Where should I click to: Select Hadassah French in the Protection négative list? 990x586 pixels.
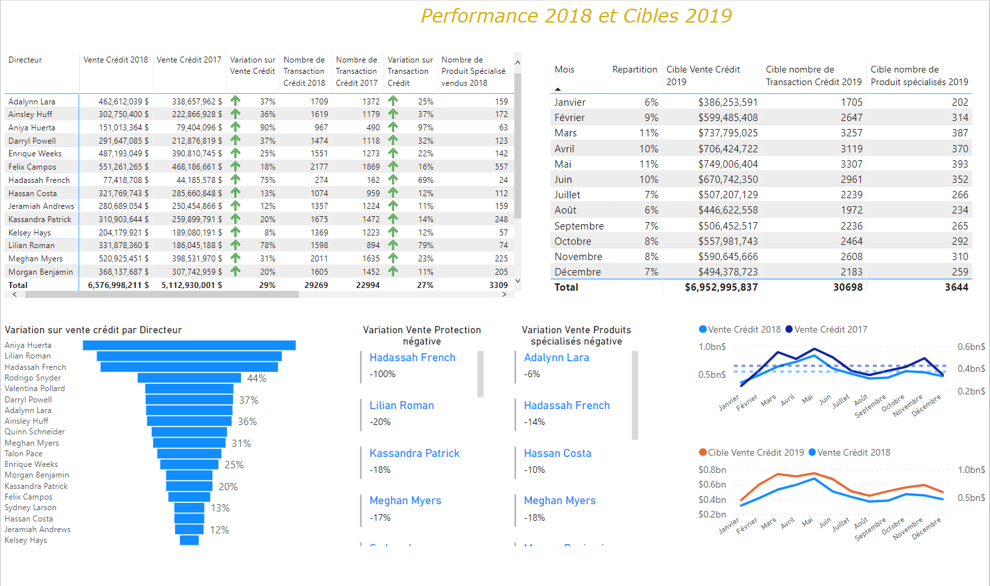point(412,358)
